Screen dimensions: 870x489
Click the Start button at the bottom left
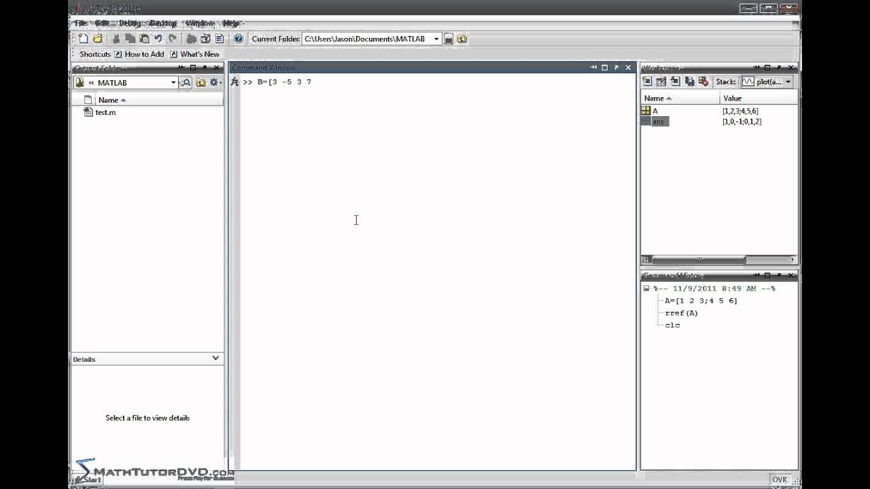pos(88,479)
